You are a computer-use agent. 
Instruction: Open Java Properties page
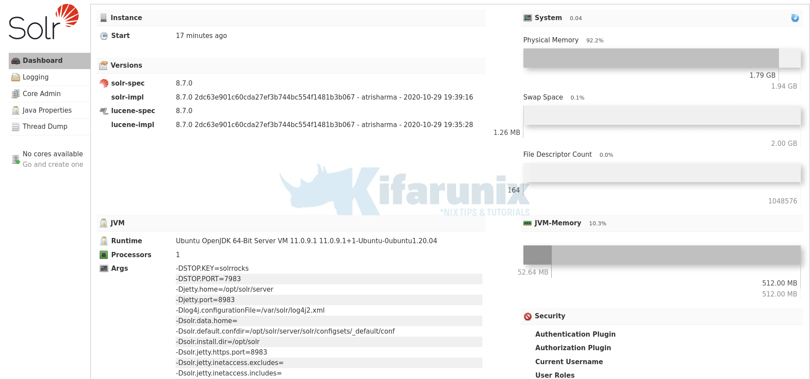(47, 110)
